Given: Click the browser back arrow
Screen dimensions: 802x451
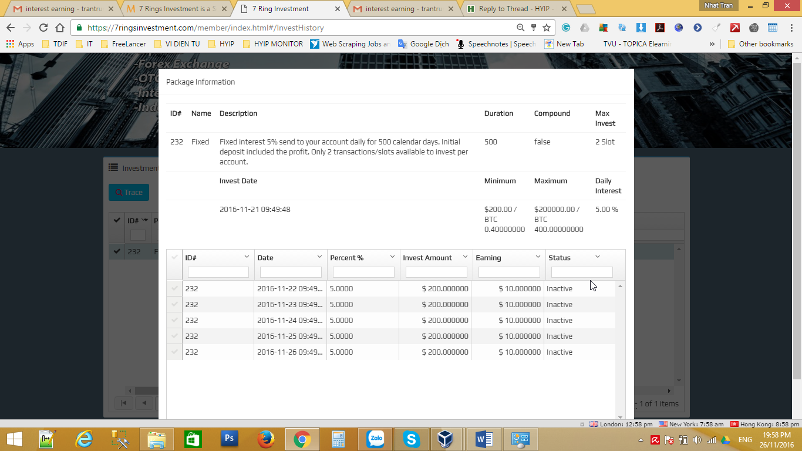Looking at the screenshot, I should click(x=11, y=28).
